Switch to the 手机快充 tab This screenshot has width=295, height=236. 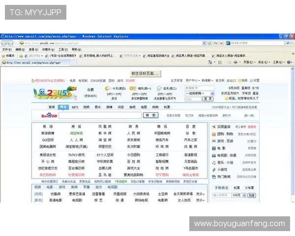(221, 188)
